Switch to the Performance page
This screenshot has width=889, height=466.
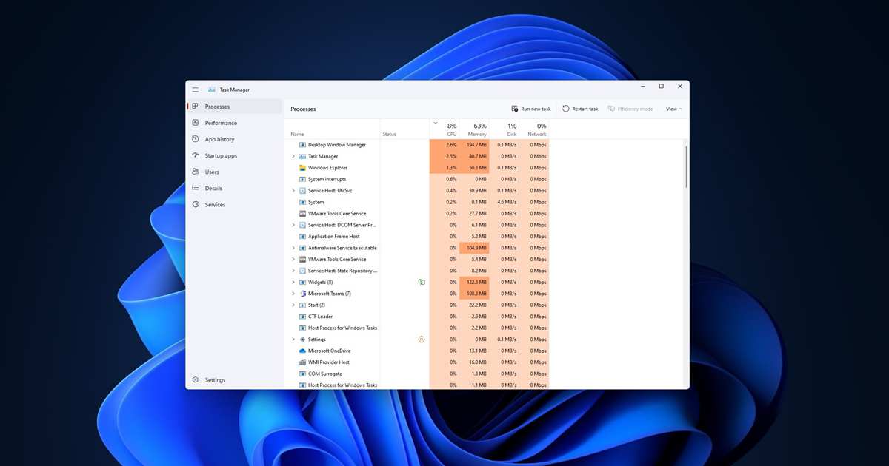234,123
